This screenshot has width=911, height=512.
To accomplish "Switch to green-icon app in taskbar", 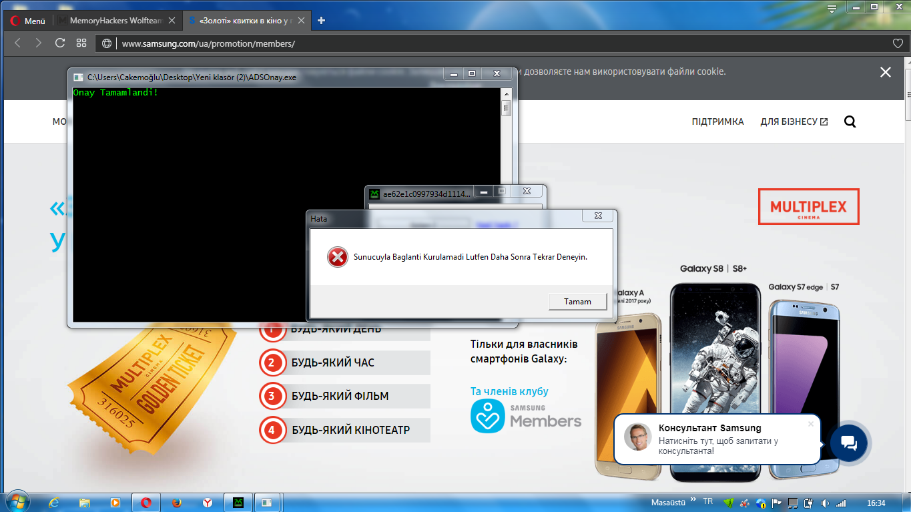I will point(238,503).
